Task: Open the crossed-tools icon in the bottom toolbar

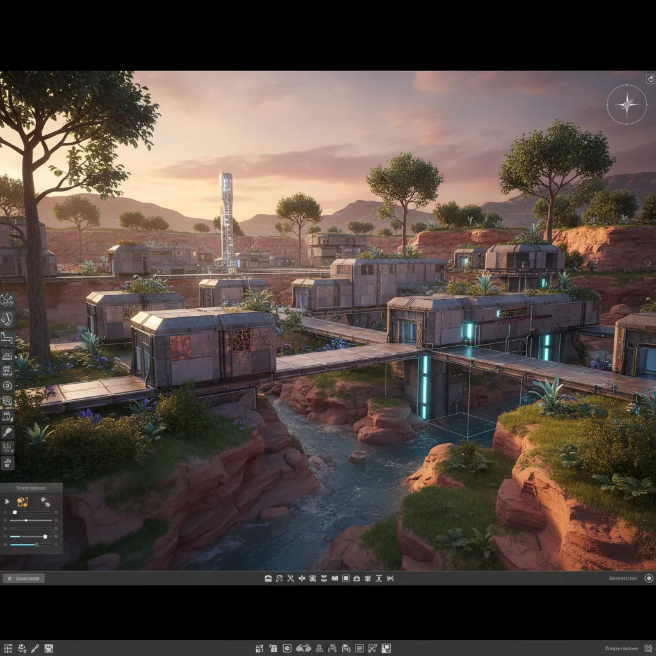Action: tap(290, 578)
